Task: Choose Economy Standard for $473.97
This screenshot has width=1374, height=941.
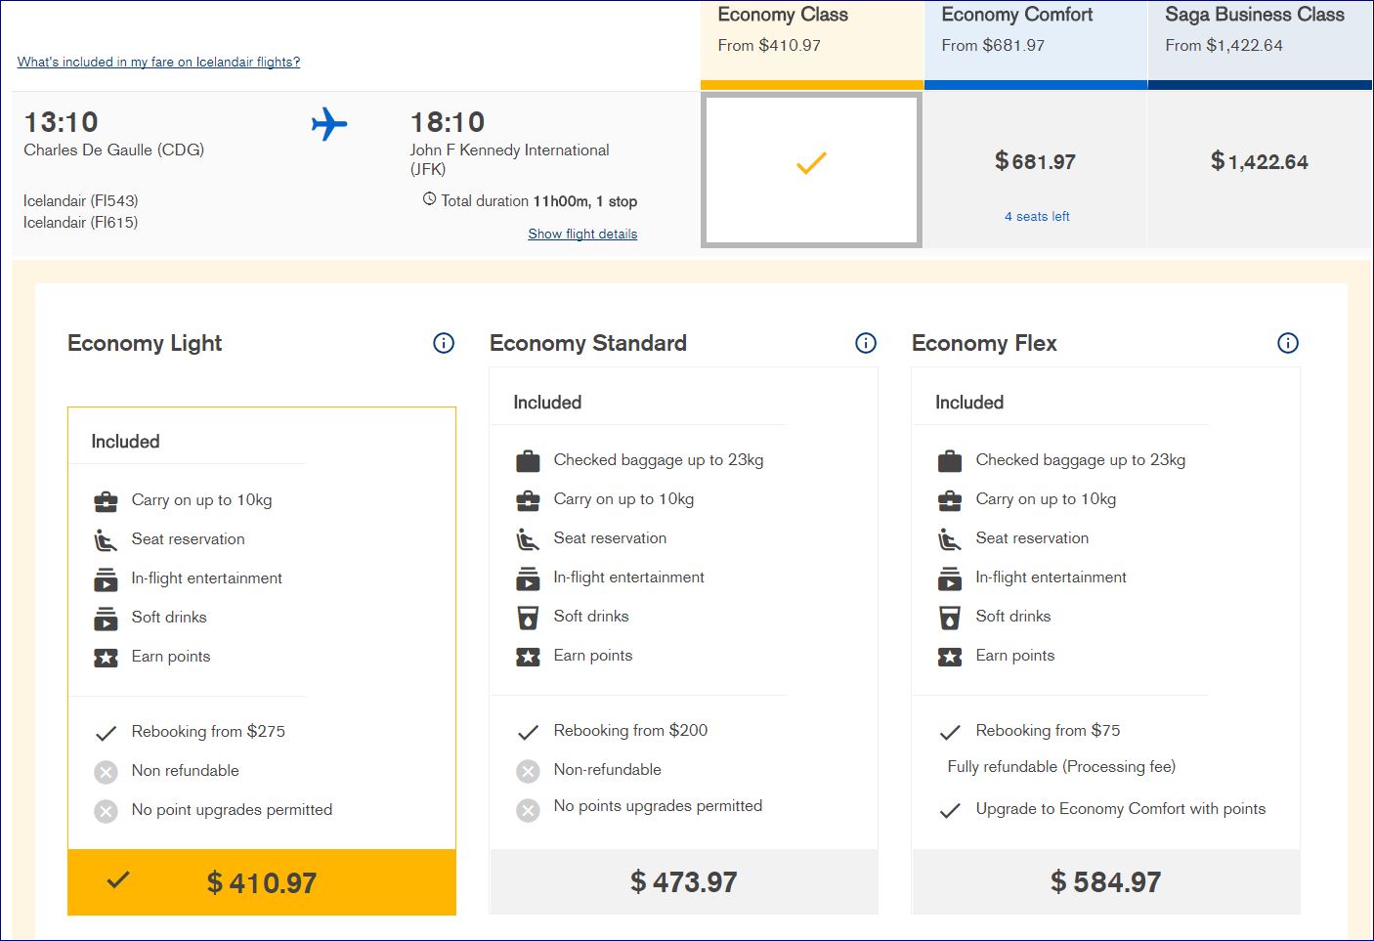Action: pos(683,882)
